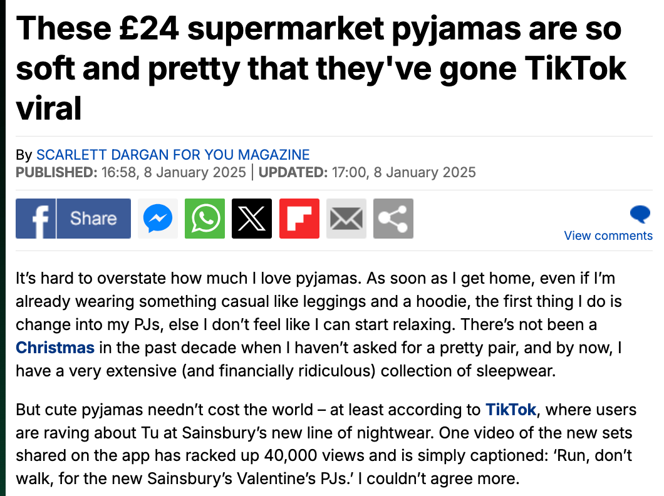Click the paragraph mentioning Sainsbury's nightwear

click(x=326, y=444)
